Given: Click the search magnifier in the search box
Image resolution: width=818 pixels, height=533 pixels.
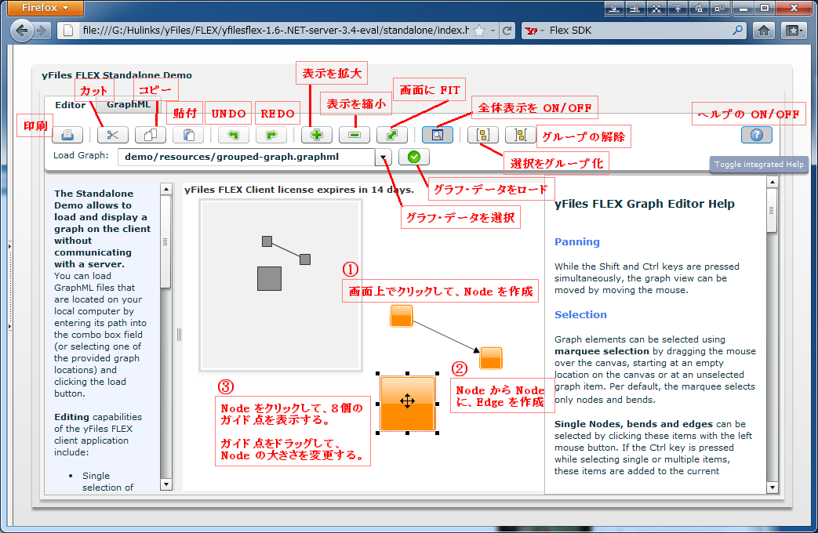Looking at the screenshot, I should point(738,31).
